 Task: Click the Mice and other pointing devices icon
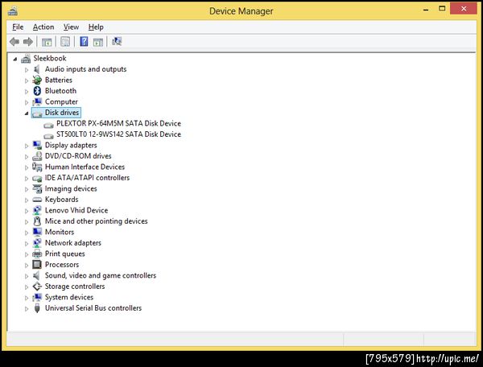[37, 221]
